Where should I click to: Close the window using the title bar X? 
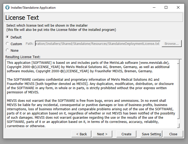(x=178, y=7)
